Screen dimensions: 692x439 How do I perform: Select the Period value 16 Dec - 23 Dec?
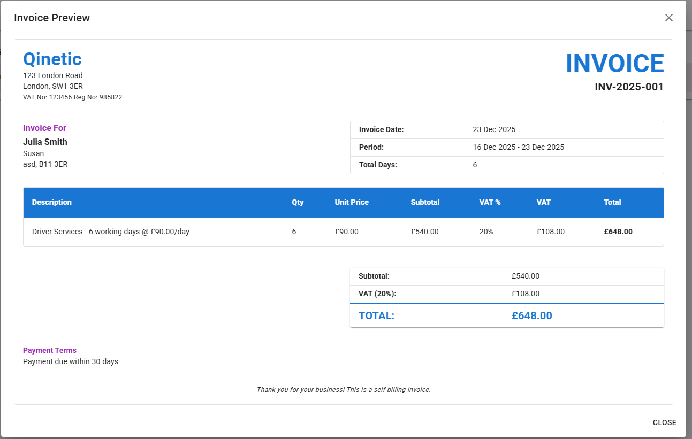(518, 147)
